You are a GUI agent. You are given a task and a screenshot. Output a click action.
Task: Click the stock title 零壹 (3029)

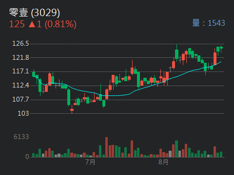click(35, 13)
